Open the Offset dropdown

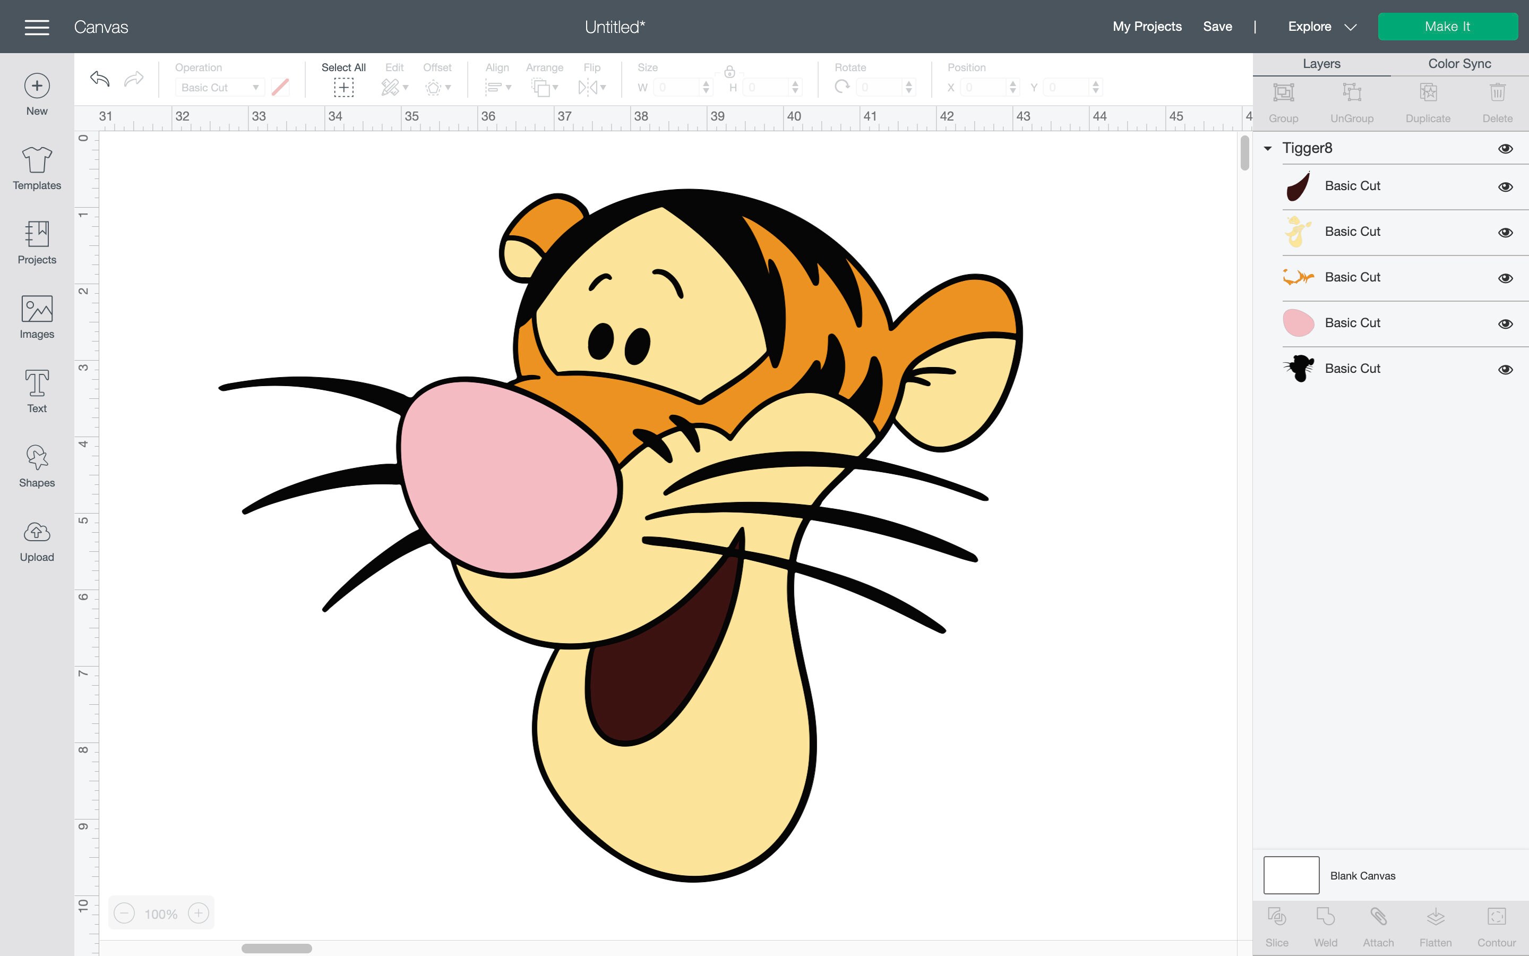437,87
